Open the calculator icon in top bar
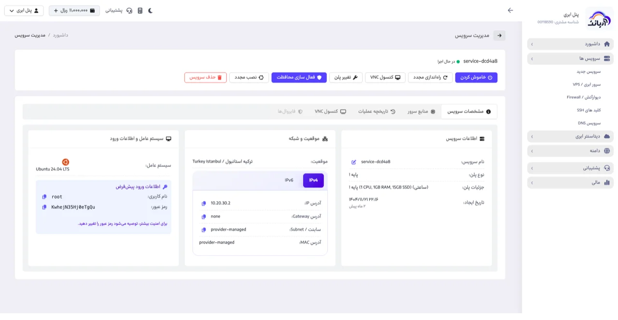The height and width of the screenshot is (320, 618). pyautogui.click(x=140, y=11)
